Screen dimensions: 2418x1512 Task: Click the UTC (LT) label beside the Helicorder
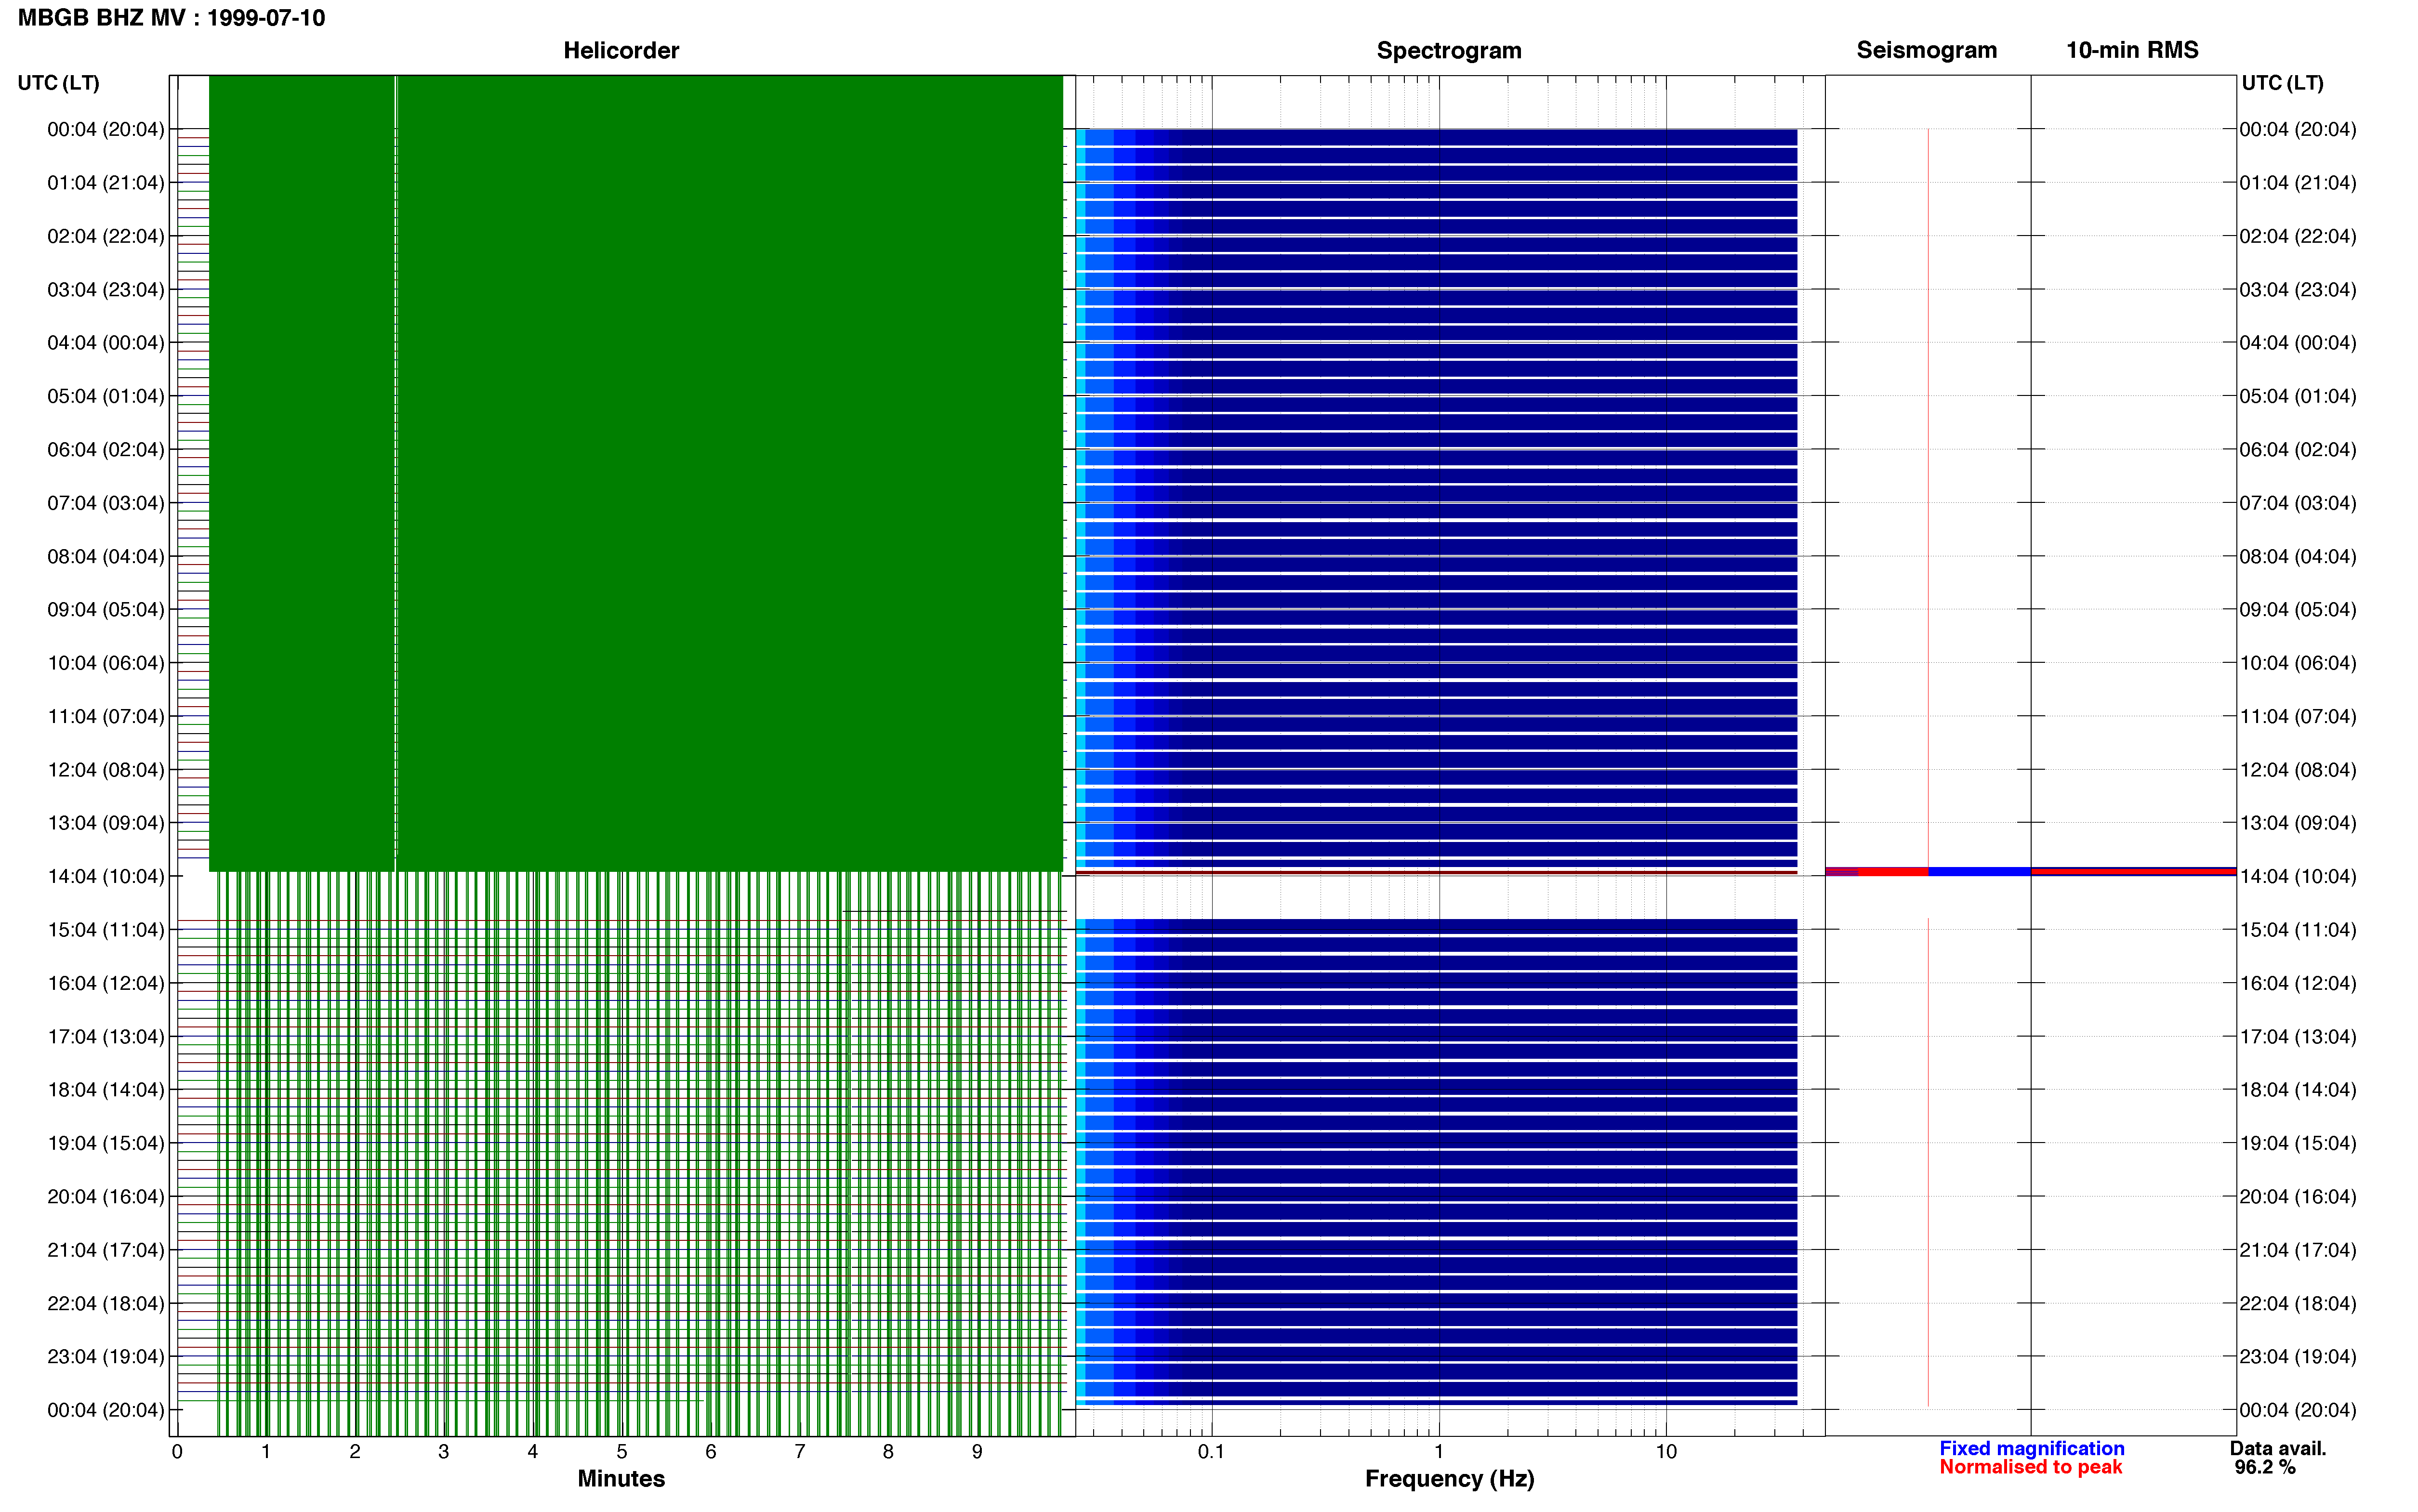(x=59, y=83)
